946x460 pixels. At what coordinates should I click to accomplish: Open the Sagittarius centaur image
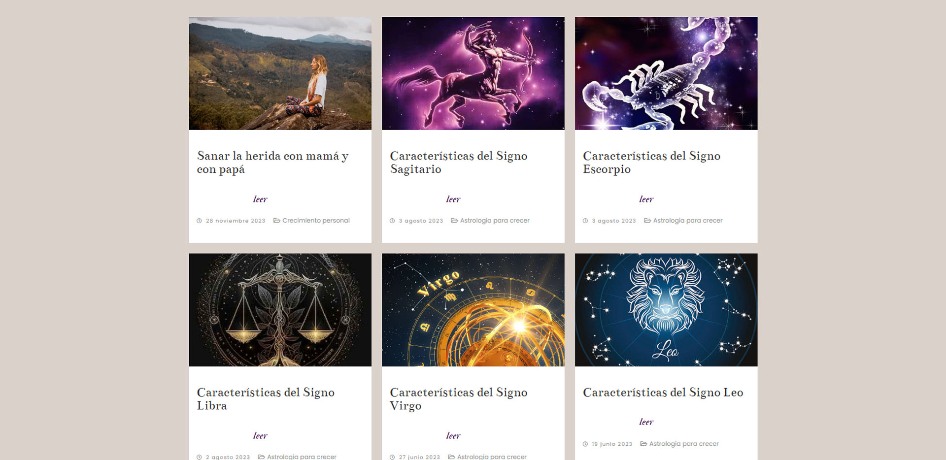tap(473, 73)
